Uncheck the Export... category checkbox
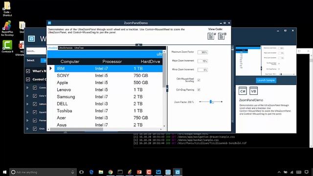 (x=35, y=112)
